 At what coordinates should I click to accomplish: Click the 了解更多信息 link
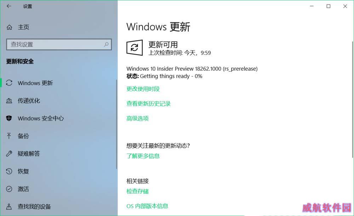coord(143,156)
